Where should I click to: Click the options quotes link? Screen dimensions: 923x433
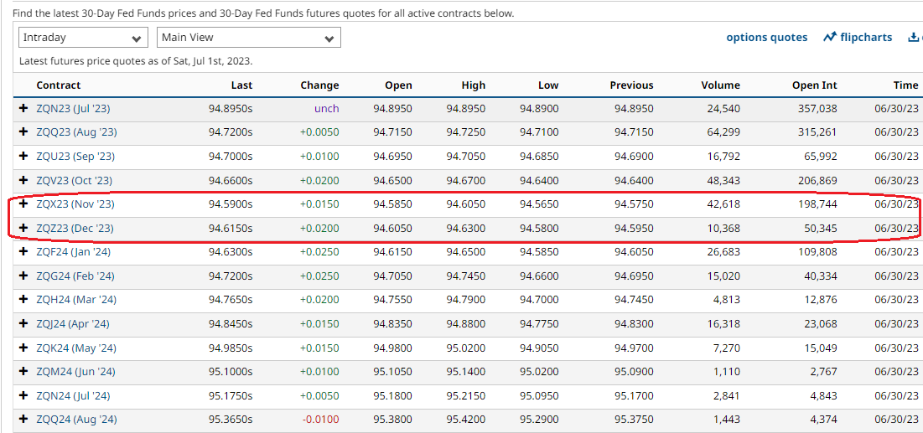[x=766, y=38]
